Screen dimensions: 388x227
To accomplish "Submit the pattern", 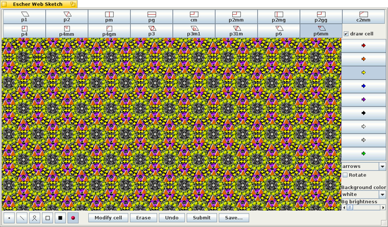I will point(202,218).
